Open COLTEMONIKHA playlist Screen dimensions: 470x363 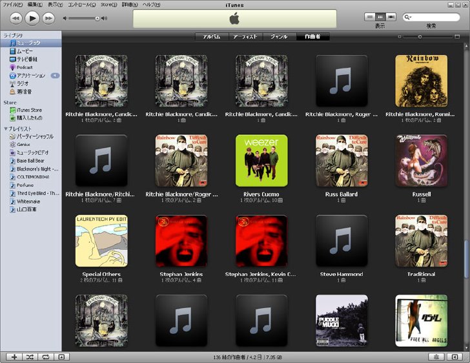tap(31, 177)
